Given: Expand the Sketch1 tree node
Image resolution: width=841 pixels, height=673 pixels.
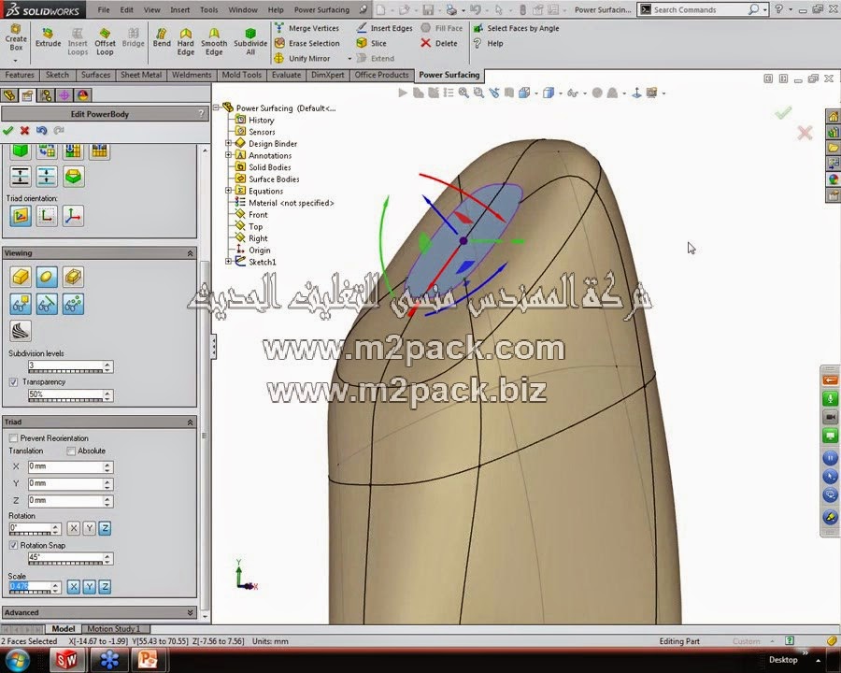Looking at the screenshot, I should tap(229, 262).
